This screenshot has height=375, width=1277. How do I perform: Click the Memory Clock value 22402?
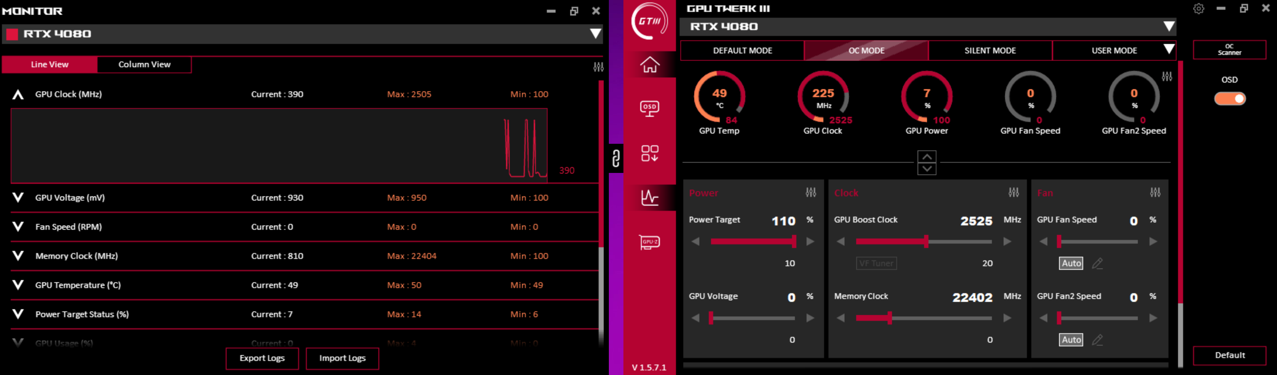click(x=972, y=297)
